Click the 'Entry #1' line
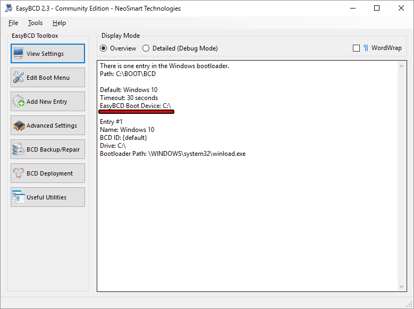 click(111, 122)
